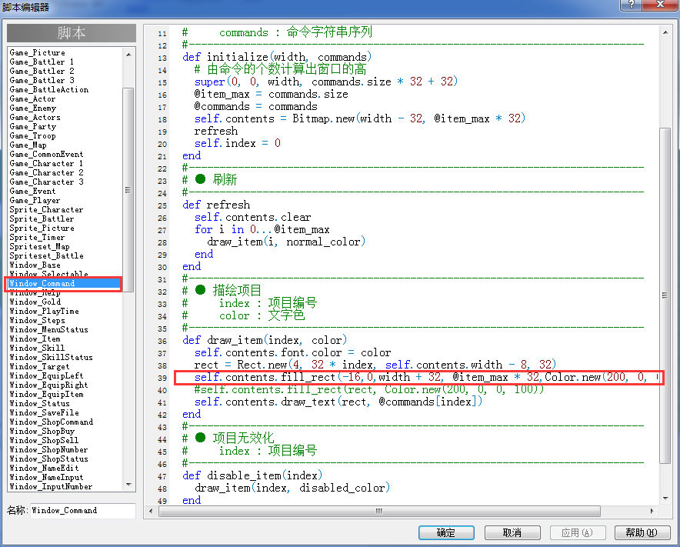Click code editor horizontal scroll right arrow
The image size is (680, 547).
pos(652,511)
